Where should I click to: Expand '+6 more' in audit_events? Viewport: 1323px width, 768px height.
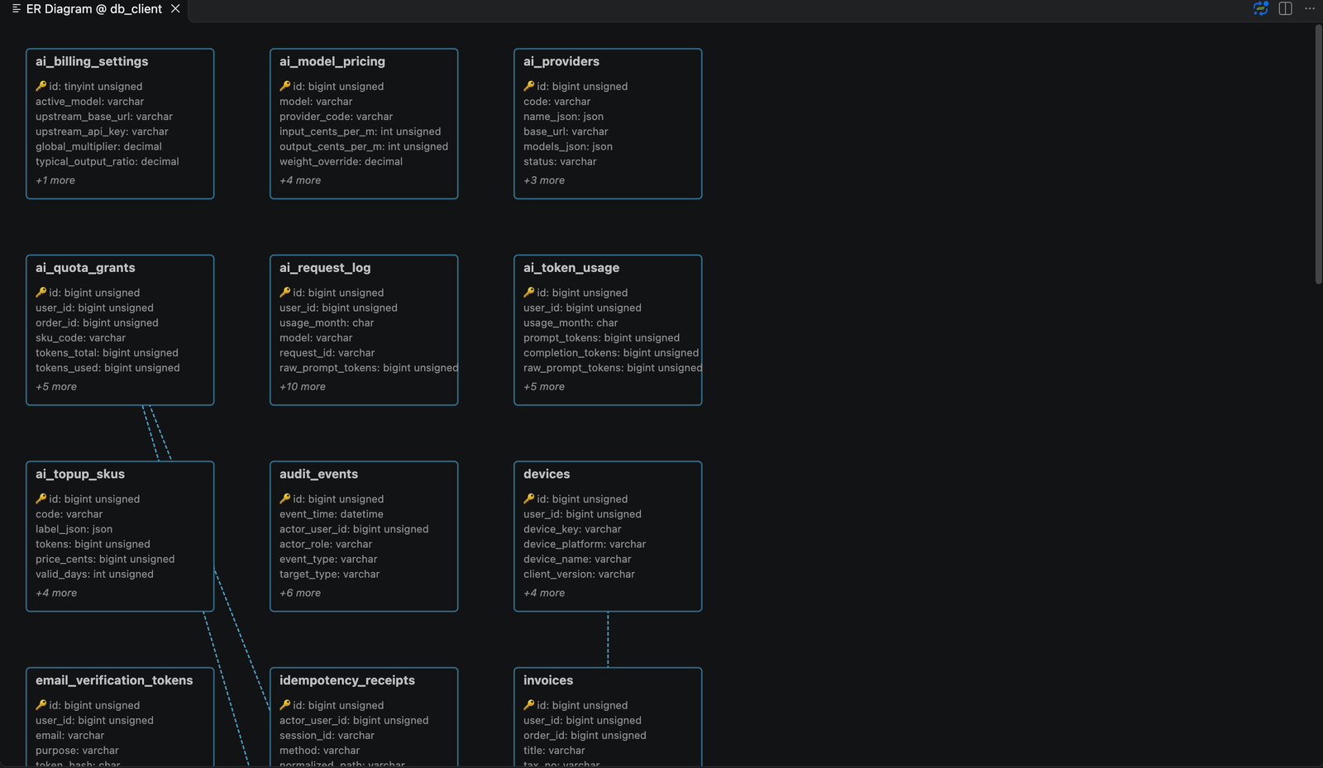300,593
